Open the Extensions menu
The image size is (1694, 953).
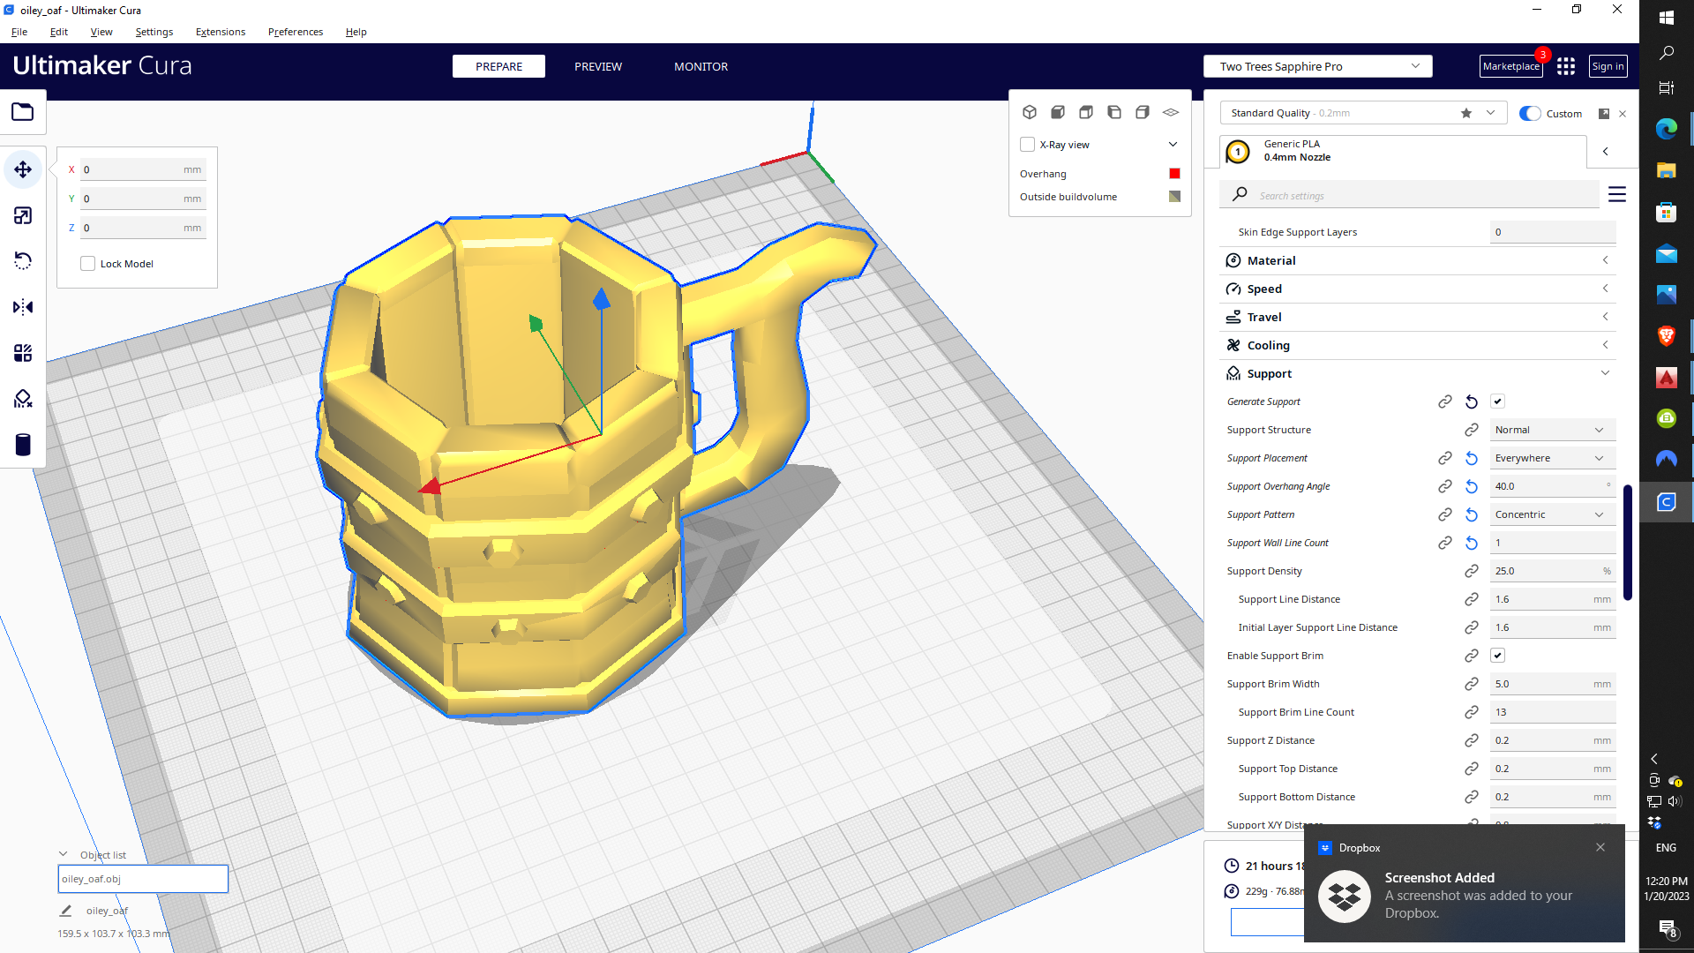click(221, 32)
